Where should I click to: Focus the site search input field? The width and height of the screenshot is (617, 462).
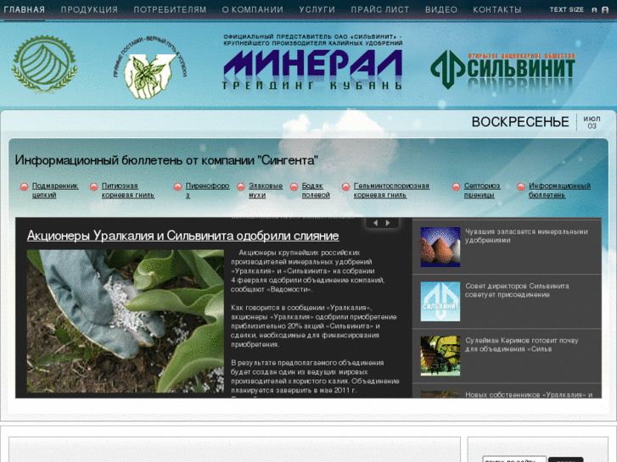coord(514,459)
